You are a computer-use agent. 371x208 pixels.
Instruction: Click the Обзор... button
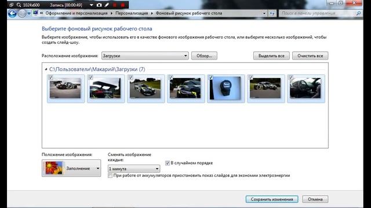pos(204,56)
